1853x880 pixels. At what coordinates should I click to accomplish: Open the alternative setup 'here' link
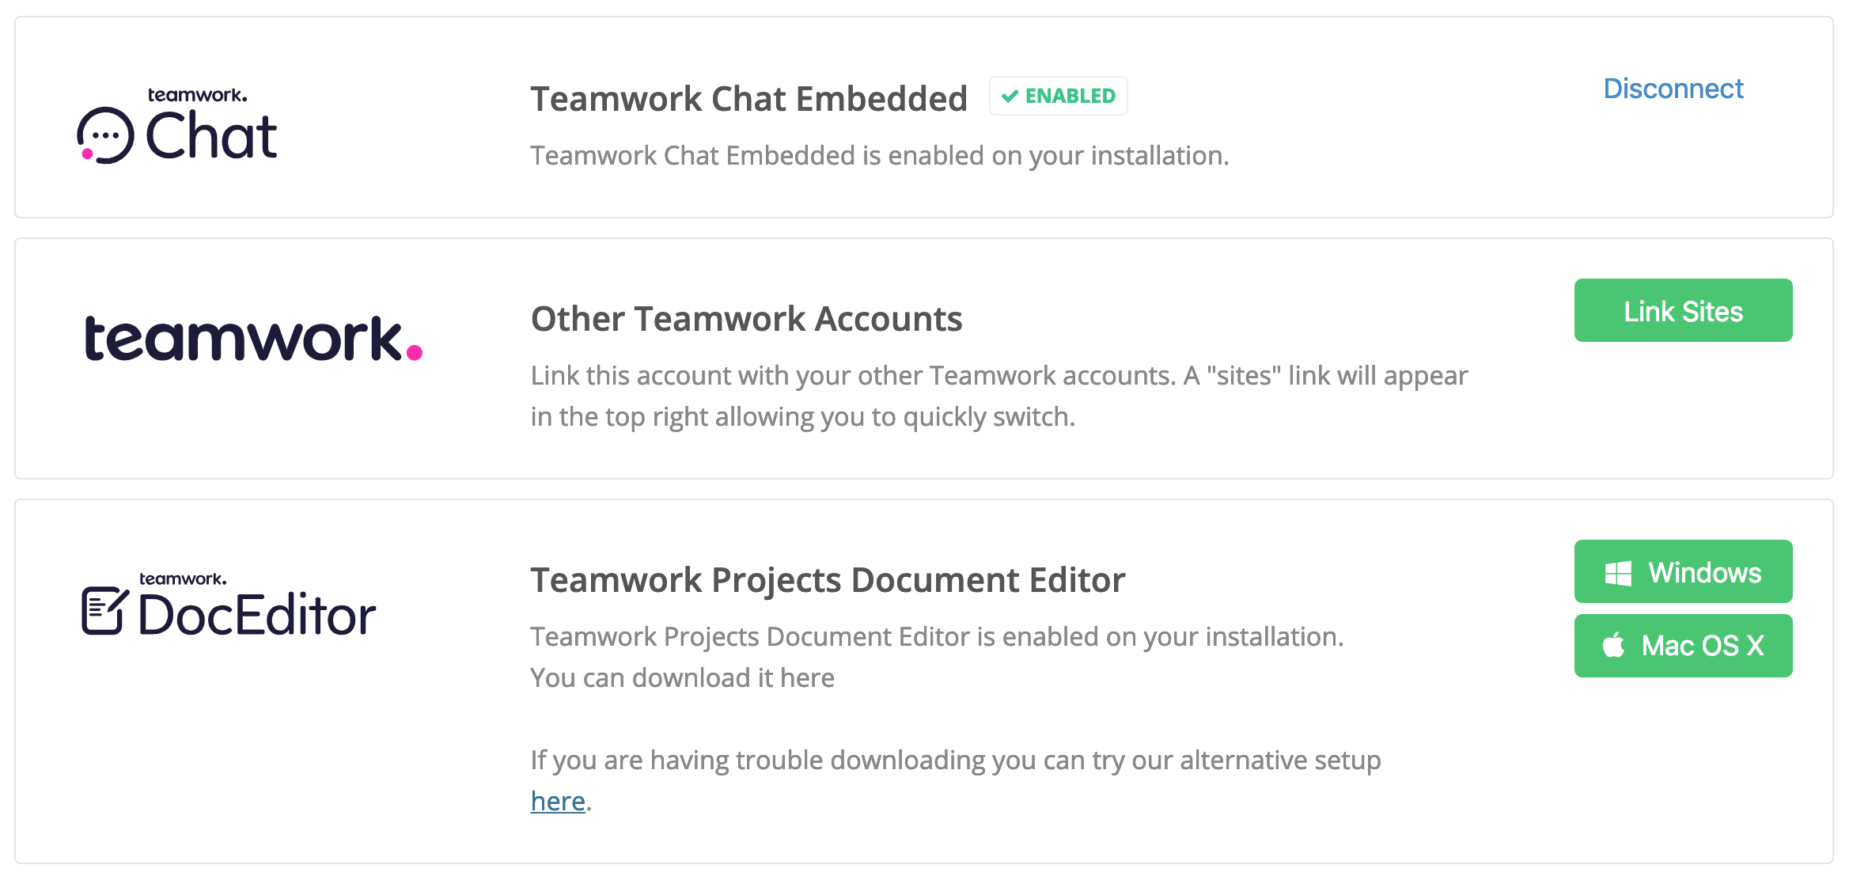[558, 801]
